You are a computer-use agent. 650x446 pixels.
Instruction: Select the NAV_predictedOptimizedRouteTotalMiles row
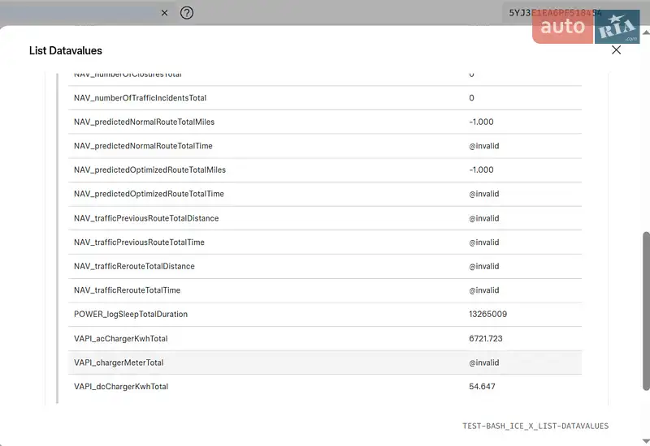pyautogui.click(x=149, y=170)
